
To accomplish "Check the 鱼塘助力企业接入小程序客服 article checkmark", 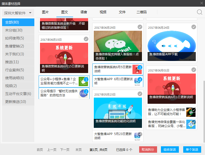I will coord(194,110).
